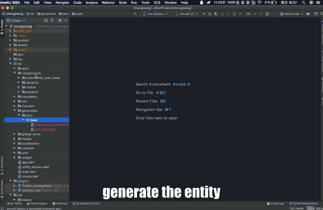Screen dimensions: 323x210
Task: Open the device selector dropdown
Action: coord(155,14)
